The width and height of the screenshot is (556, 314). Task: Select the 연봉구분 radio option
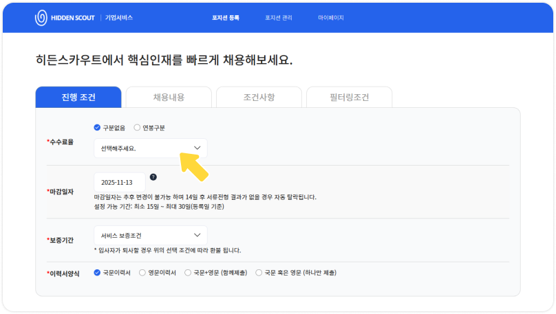click(x=137, y=128)
